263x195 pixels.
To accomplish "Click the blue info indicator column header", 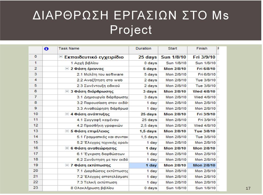I will point(46,49).
